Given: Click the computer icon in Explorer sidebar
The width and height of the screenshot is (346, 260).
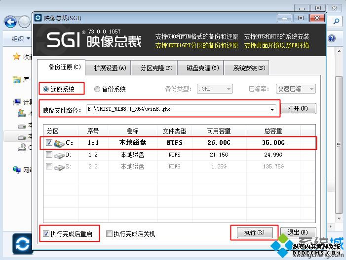Looking at the screenshot, I should tap(17, 102).
